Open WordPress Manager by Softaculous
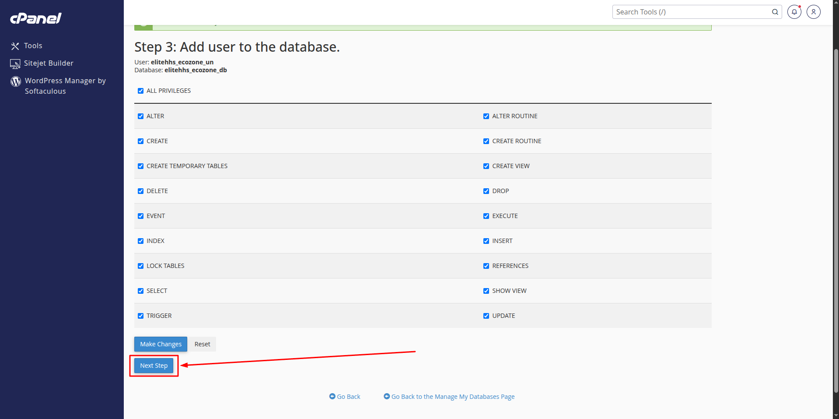This screenshot has width=839, height=419. [65, 86]
